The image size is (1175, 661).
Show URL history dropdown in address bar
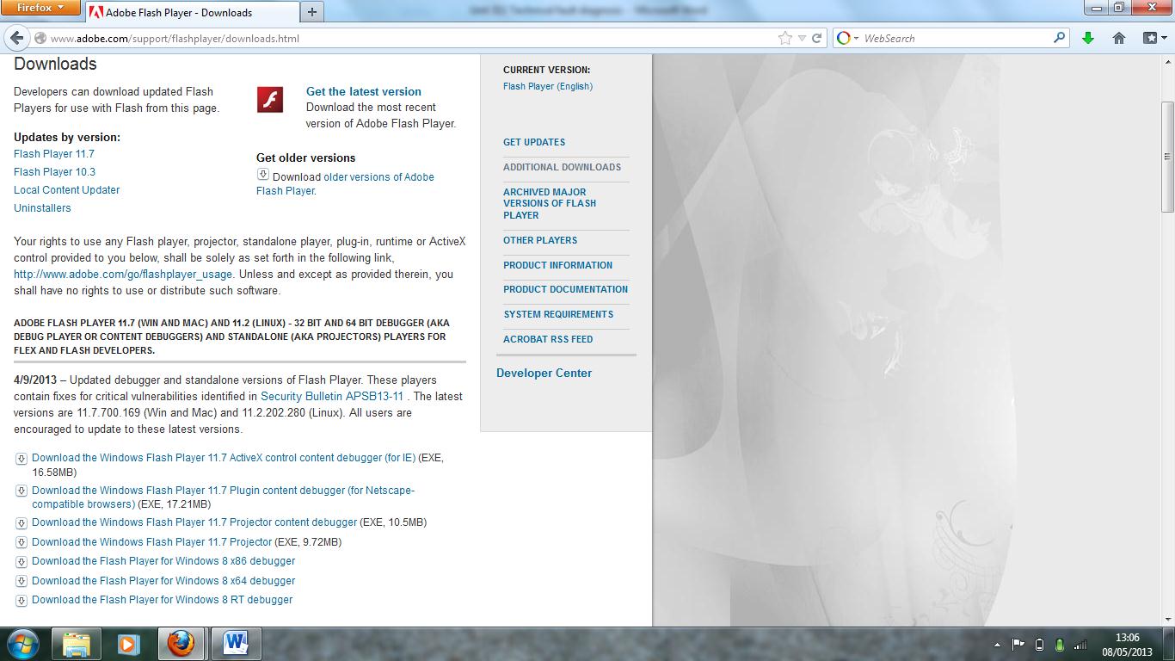click(802, 38)
